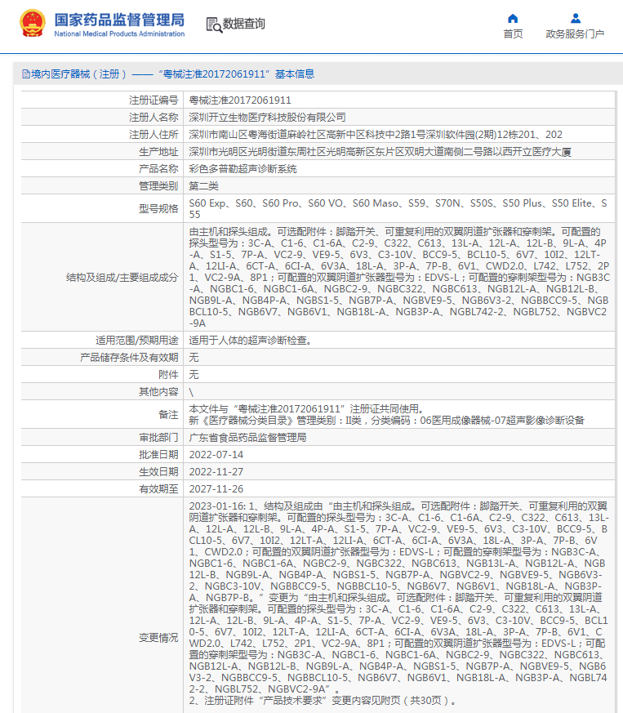The height and width of the screenshot is (713, 623).
Task: Select the 其他内容 label cell
Action: tap(102, 392)
